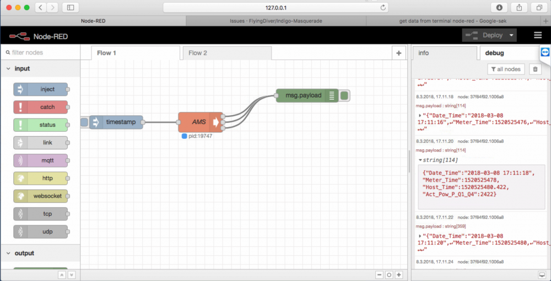Reset canvas zoom with circle button

pyautogui.click(x=389, y=275)
